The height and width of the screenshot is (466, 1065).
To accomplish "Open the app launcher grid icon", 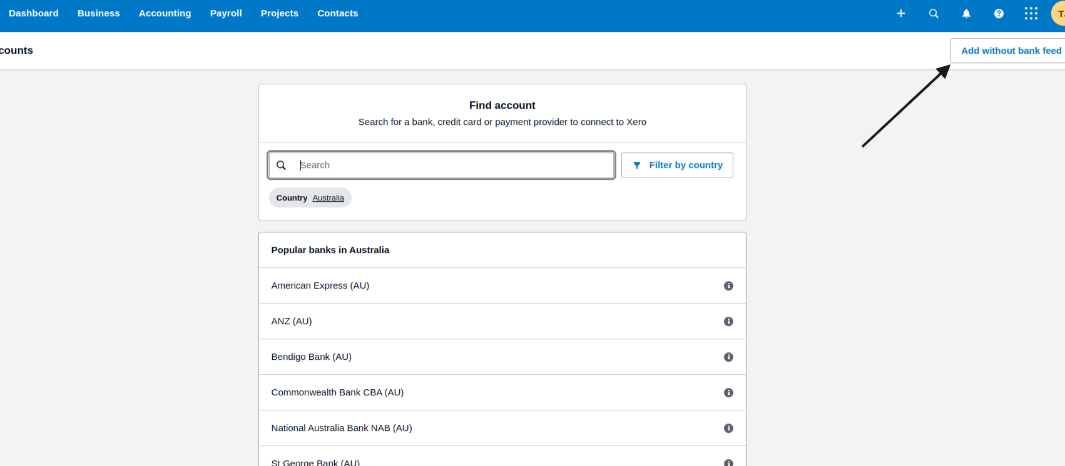I will pos(1031,13).
